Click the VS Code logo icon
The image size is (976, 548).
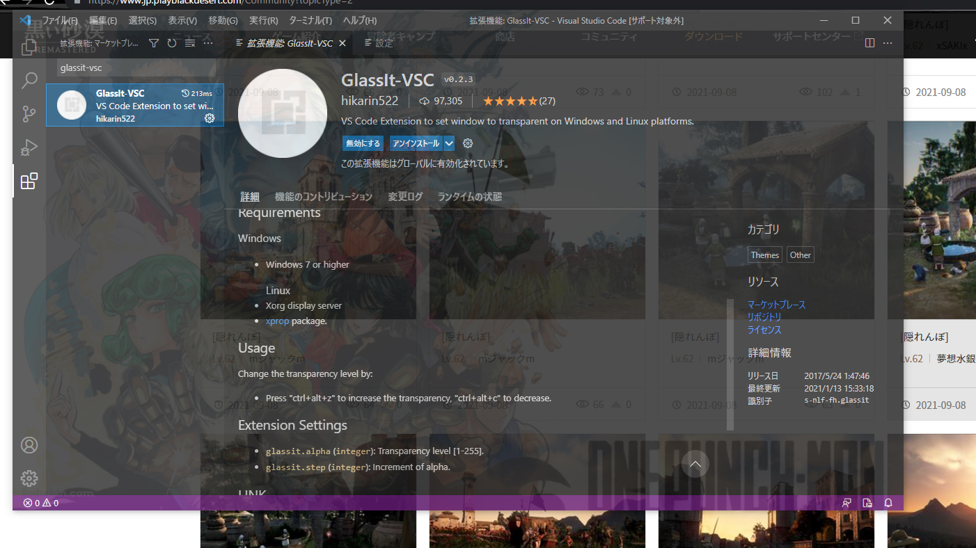coord(25,20)
